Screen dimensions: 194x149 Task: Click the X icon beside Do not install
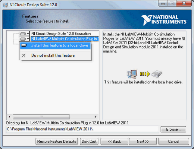(24, 56)
